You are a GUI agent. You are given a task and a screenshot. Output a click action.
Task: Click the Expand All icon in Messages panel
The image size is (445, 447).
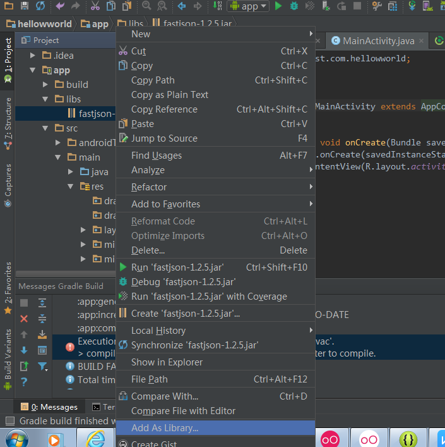click(x=42, y=303)
